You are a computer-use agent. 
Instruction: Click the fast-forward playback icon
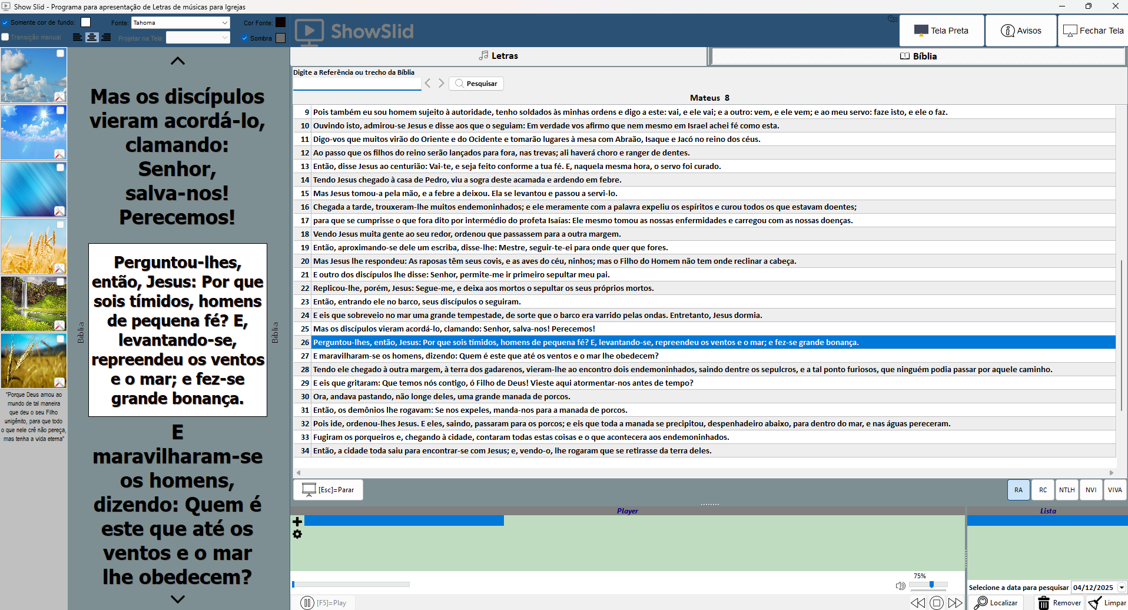click(x=955, y=602)
